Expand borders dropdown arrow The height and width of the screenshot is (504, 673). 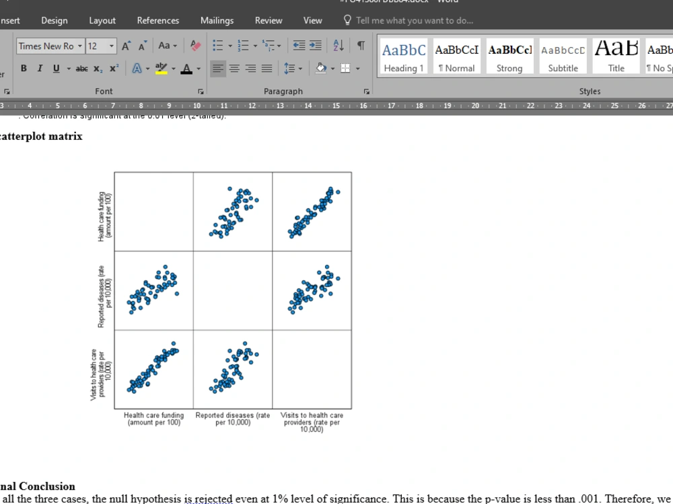coord(357,69)
